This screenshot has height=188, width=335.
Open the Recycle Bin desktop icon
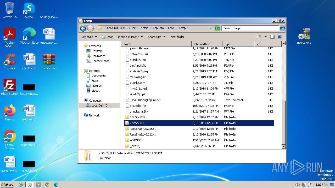point(9,10)
